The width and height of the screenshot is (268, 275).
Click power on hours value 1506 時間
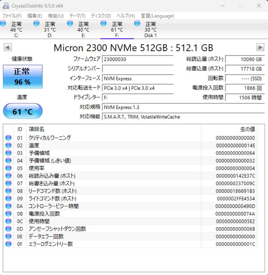coord(245,98)
